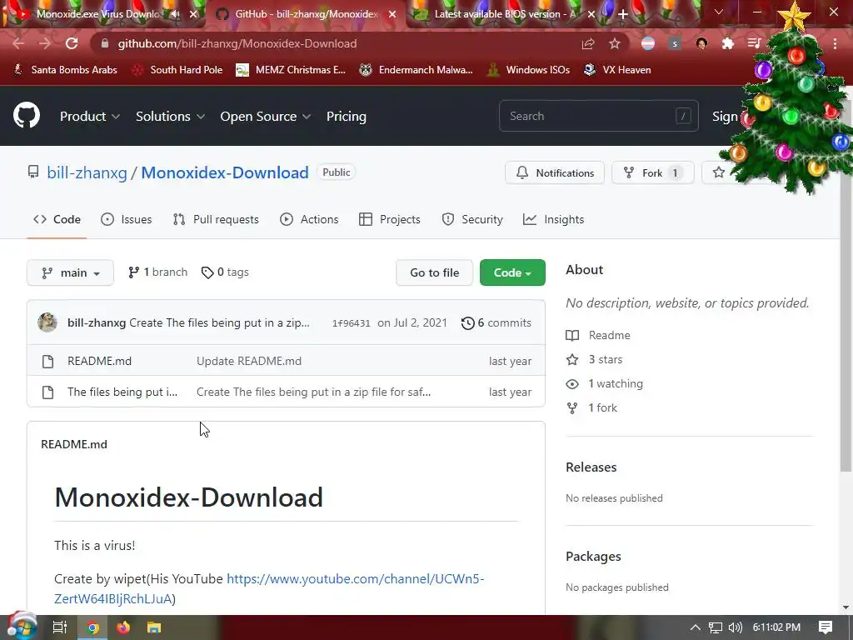Open the Windows ISOs bookmark

[x=529, y=70]
